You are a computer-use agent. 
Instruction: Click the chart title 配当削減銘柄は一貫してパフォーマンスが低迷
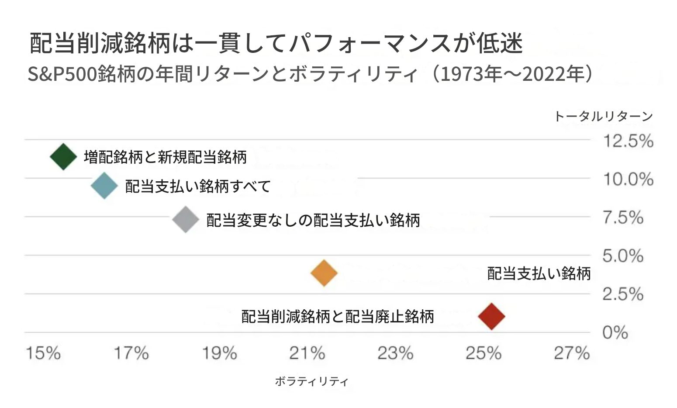[x=276, y=44]
